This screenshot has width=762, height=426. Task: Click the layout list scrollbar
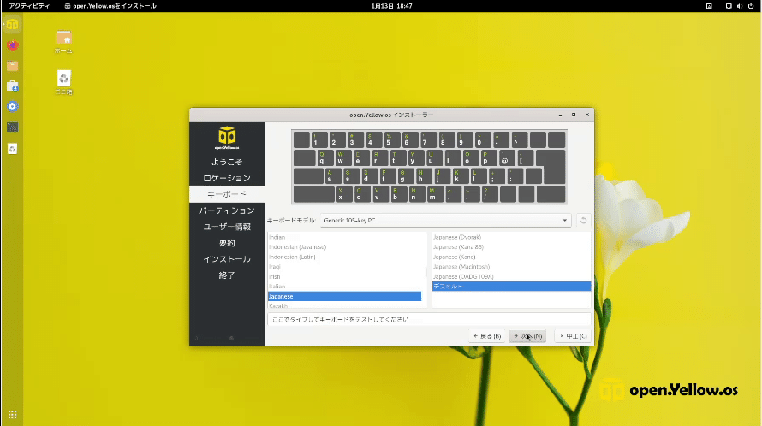click(x=426, y=272)
